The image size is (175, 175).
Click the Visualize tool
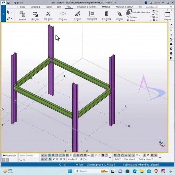click(x=119, y=15)
